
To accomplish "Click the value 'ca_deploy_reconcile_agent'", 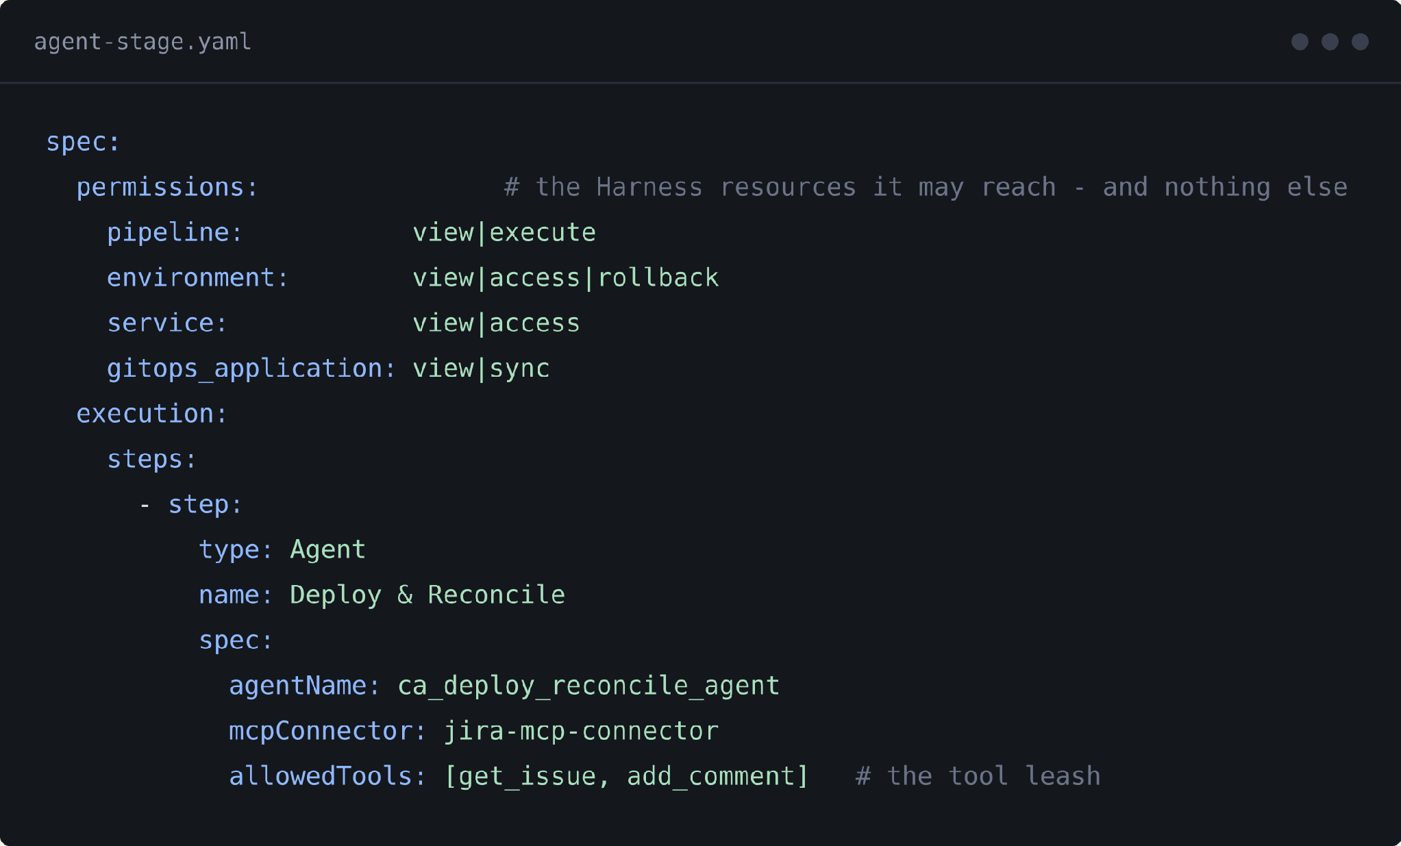I will point(588,685).
